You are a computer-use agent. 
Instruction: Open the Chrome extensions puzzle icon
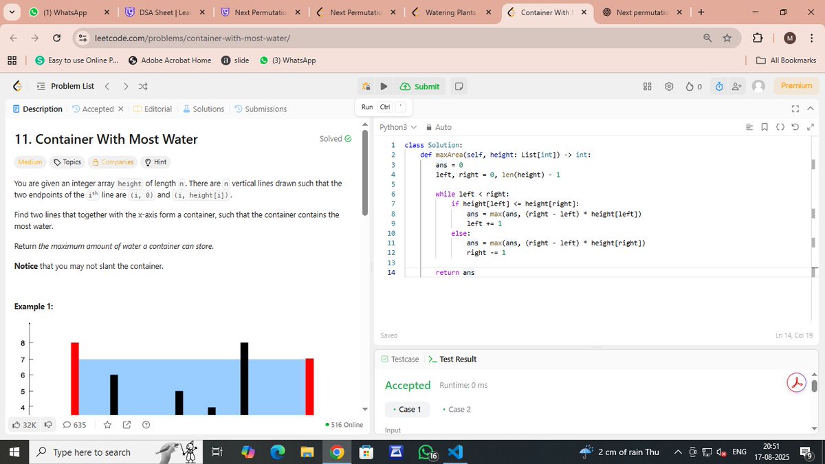coord(758,38)
